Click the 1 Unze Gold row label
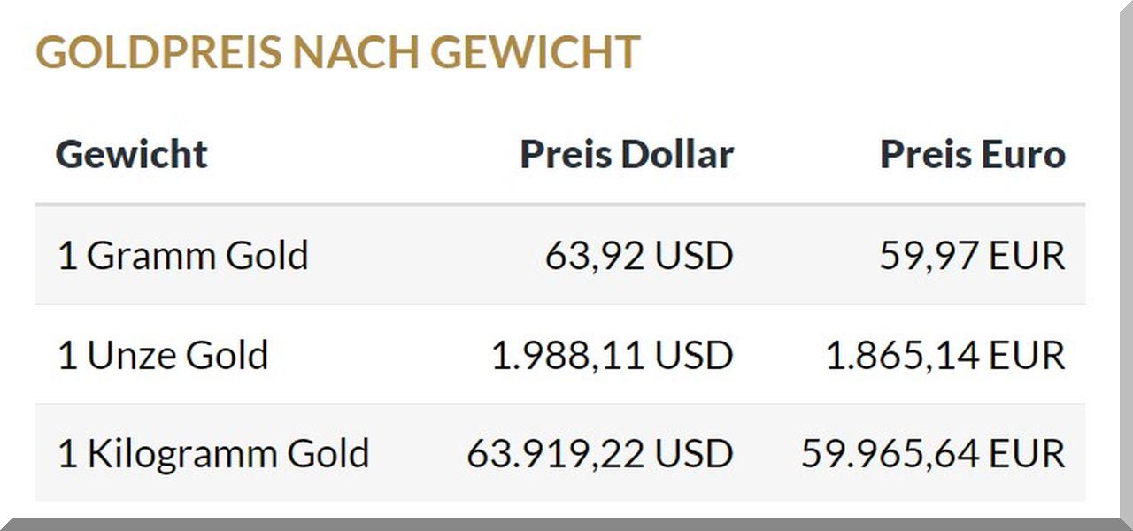1133x531 pixels. (163, 355)
